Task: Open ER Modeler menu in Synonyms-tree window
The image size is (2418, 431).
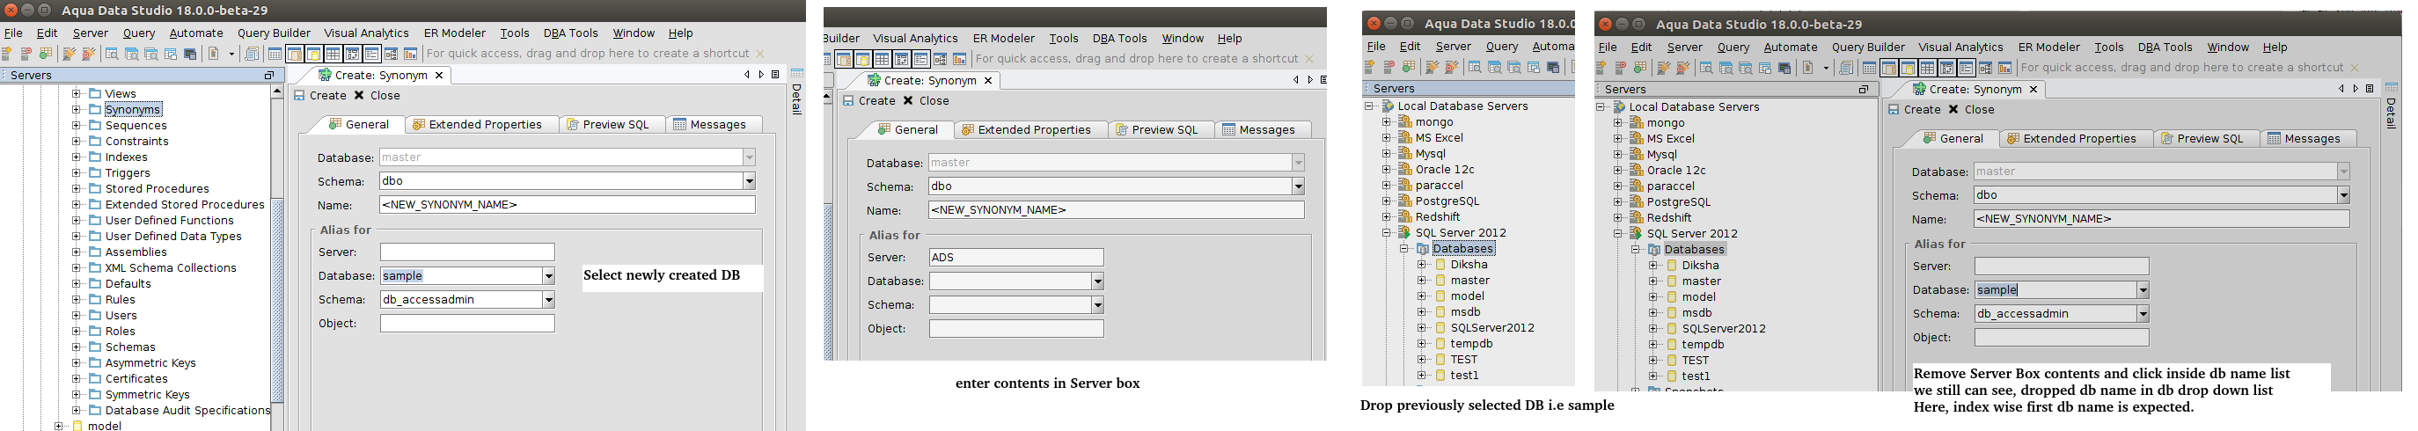Action: [x=454, y=33]
